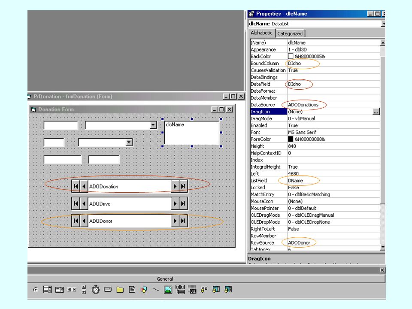Select the Font property MS Sans Serif
The height and width of the screenshot is (309, 412).
point(302,133)
